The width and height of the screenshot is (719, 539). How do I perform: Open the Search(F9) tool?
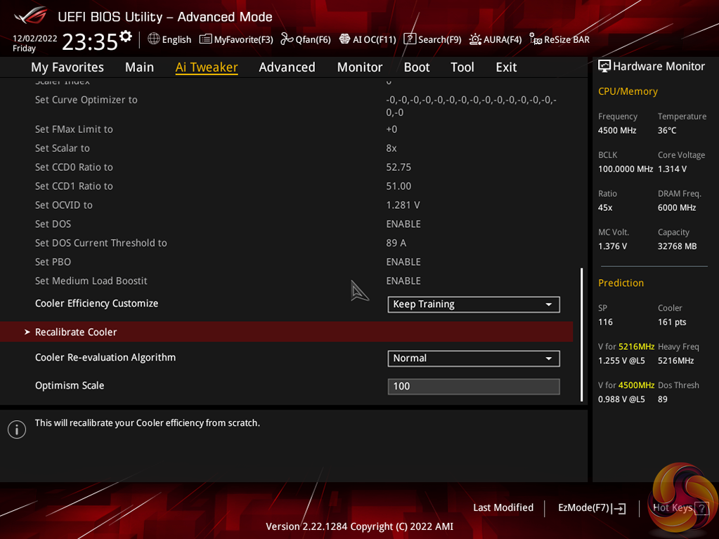pyautogui.click(x=432, y=39)
